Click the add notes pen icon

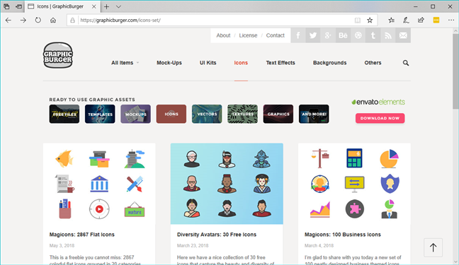(x=406, y=20)
